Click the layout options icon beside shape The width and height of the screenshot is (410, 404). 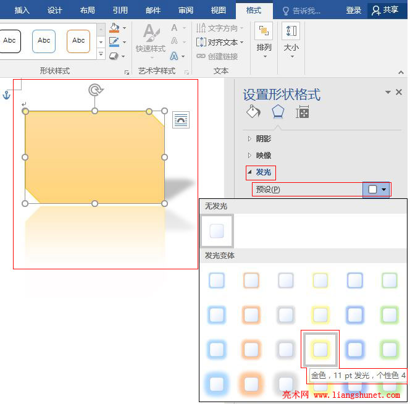[181, 120]
